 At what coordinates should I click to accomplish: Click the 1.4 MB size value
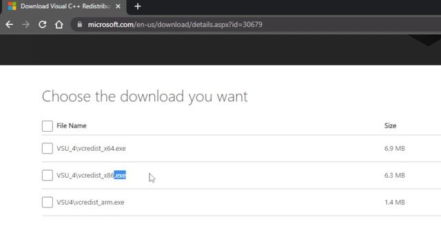[395, 202]
